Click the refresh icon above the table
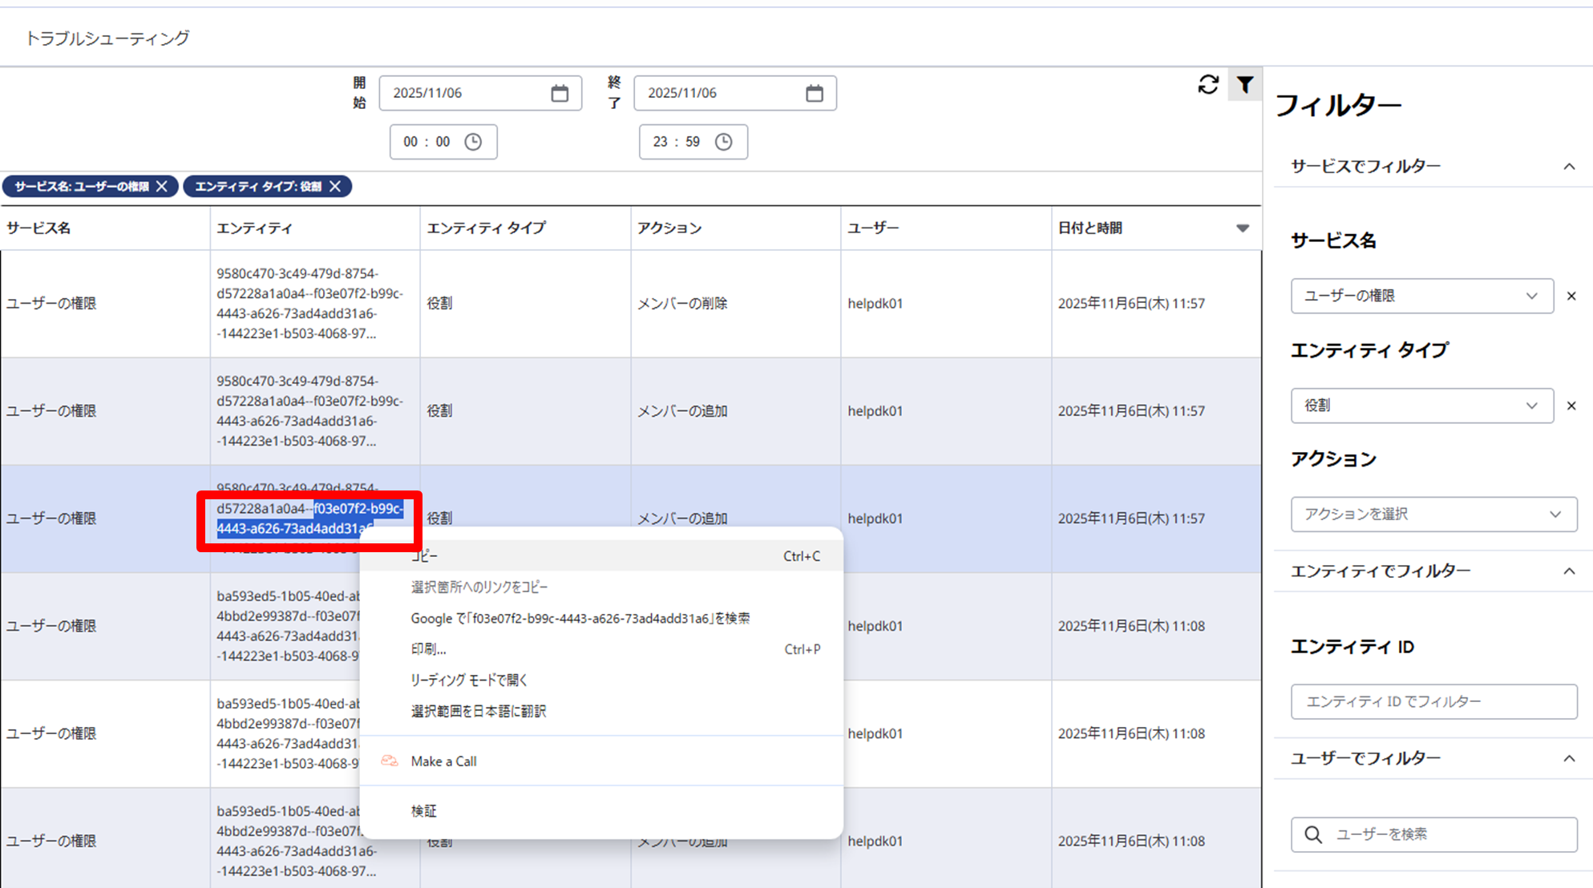 (1208, 84)
